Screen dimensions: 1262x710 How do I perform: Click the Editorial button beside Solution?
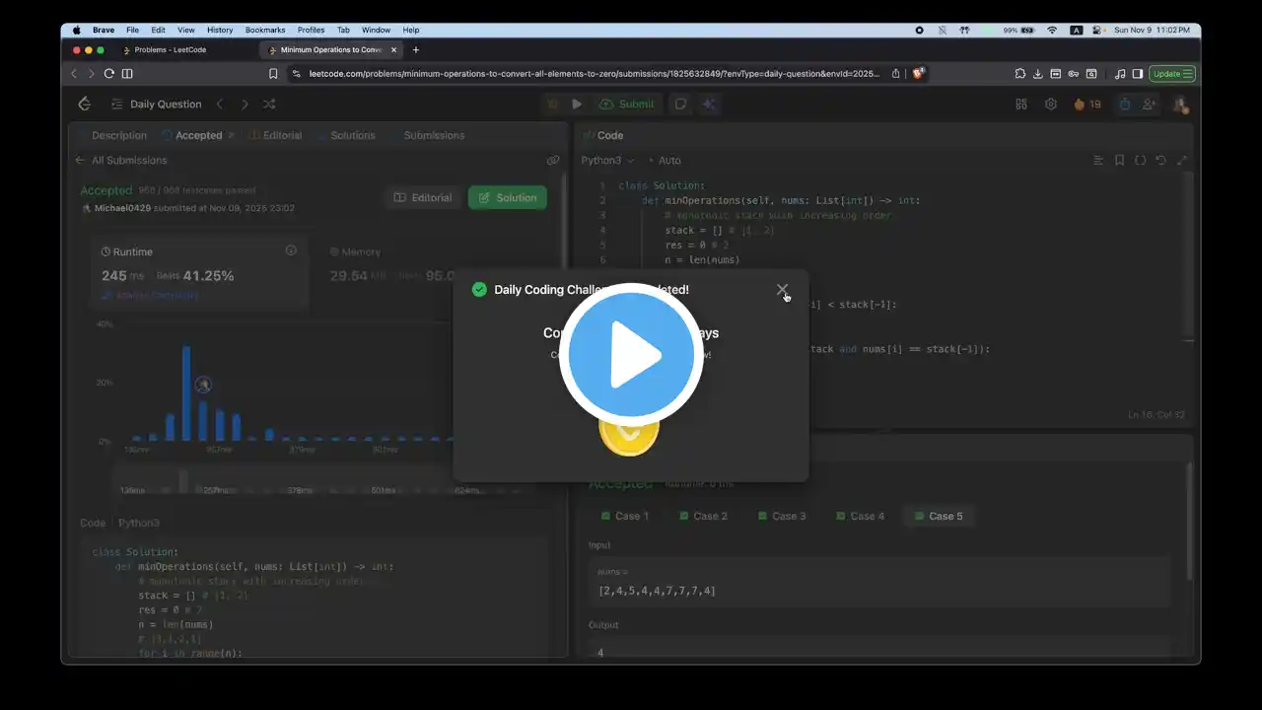(423, 197)
